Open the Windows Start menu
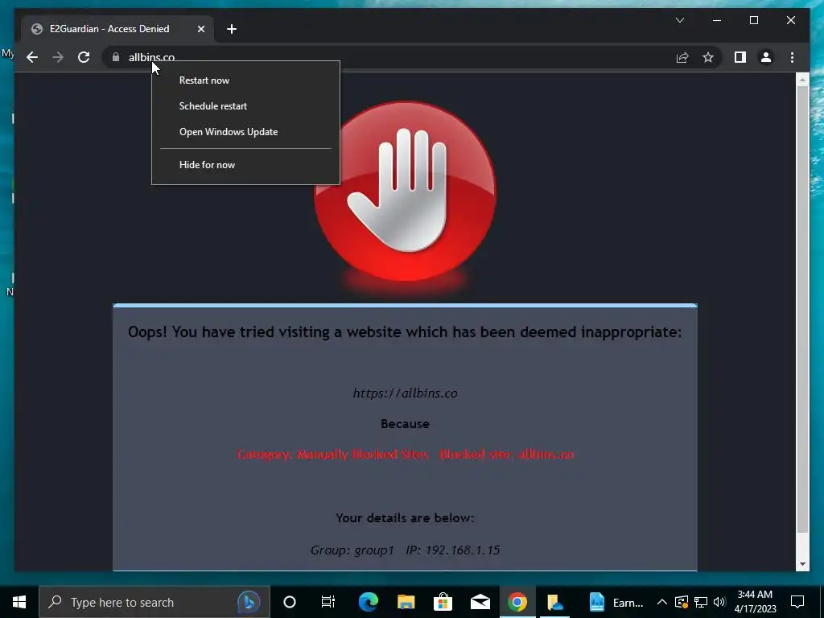 coord(19,602)
